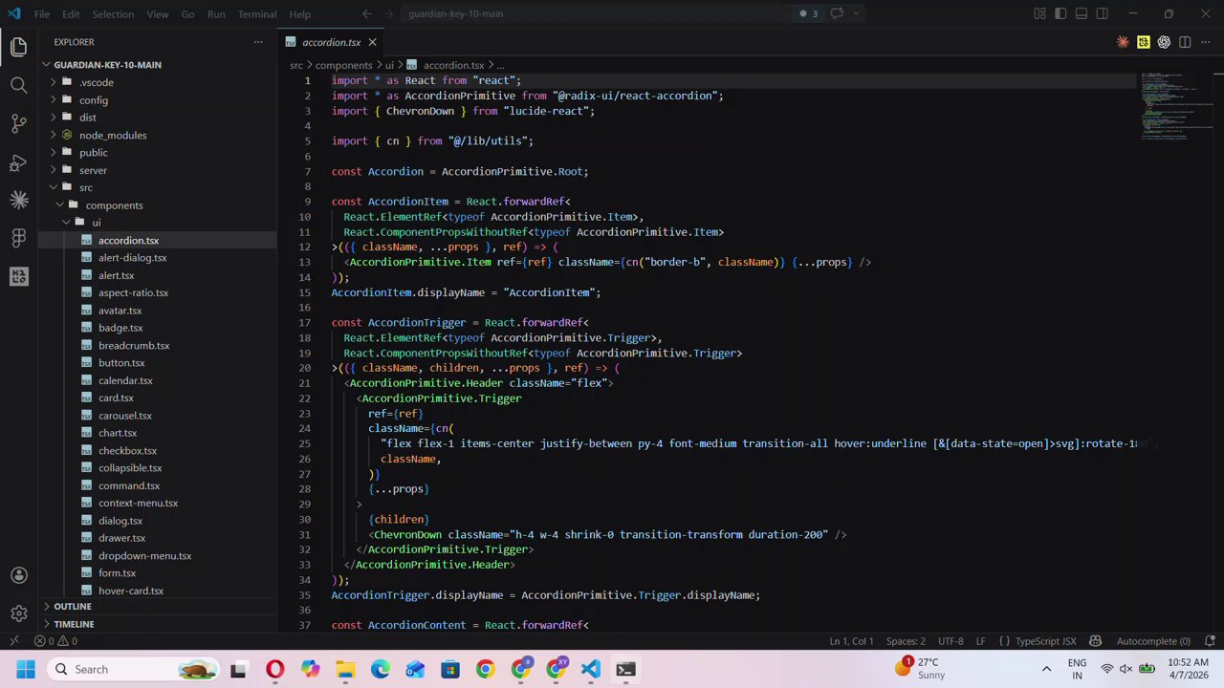Screen dimensions: 1224x688
Task: Open the remote window indicator in the status bar
Action: [13, 641]
